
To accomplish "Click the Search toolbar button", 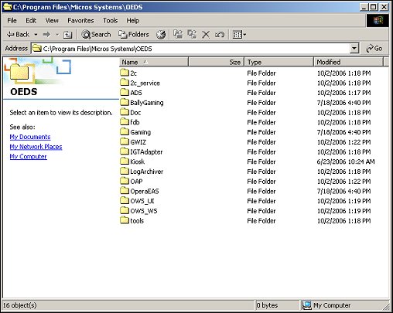I will (x=96, y=34).
